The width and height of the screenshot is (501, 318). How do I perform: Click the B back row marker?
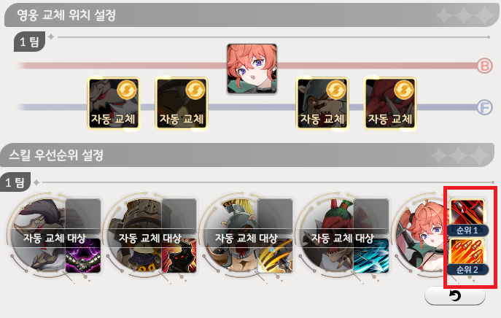(484, 66)
